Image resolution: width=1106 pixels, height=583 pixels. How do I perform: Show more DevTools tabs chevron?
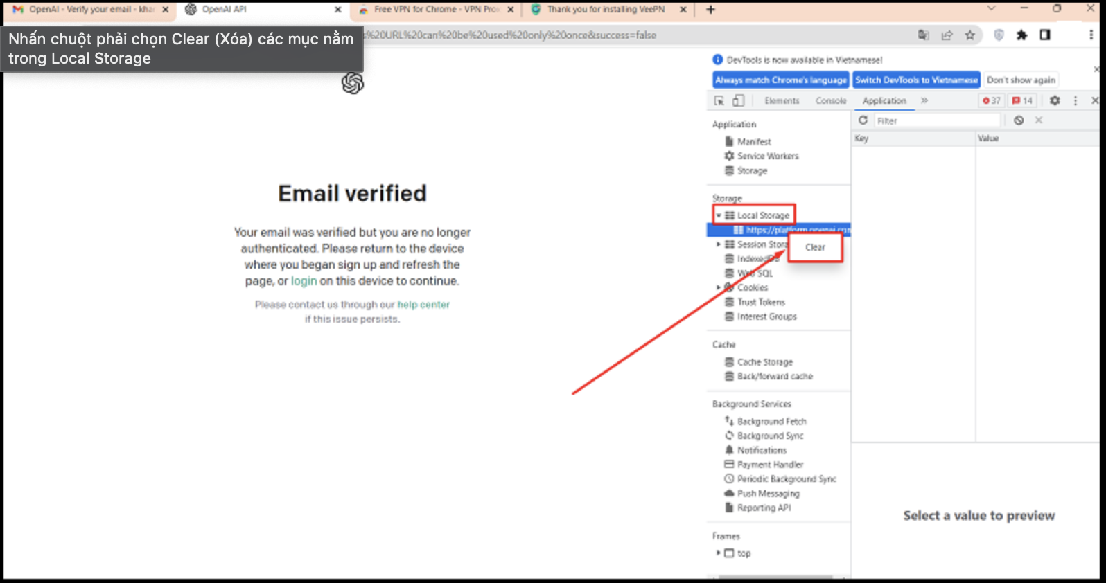click(924, 100)
